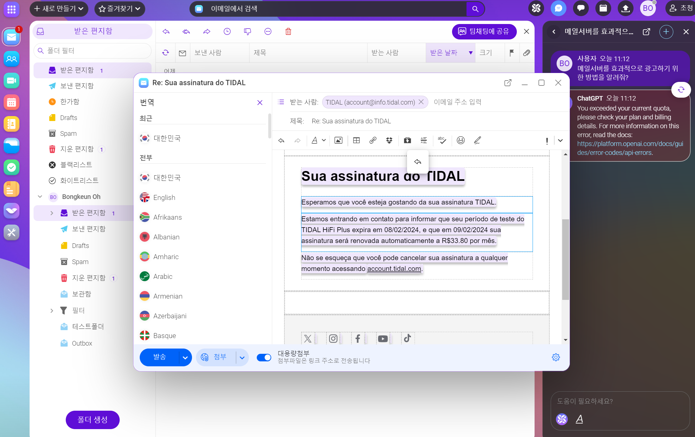The width and height of the screenshot is (695, 437).
Task: Open the emoji picker icon
Action: 461,141
